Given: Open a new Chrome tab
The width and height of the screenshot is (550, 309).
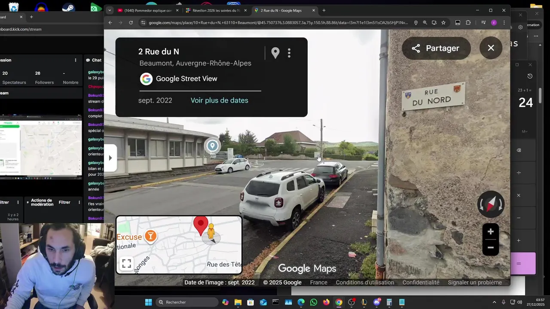Looking at the screenshot, I should (x=324, y=10).
